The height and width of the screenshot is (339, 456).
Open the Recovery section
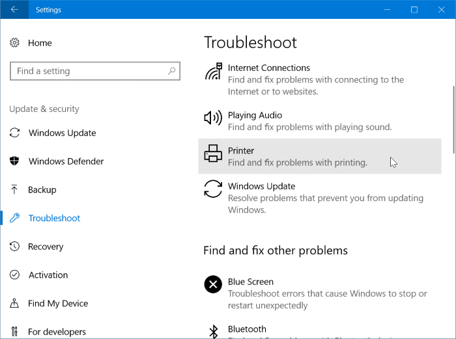point(46,247)
